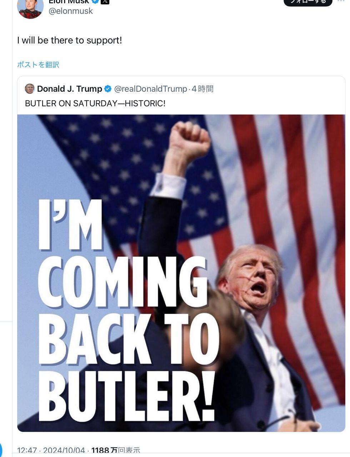
Task: Click the verified badge beside Donald J. Trump
Action: click(x=107, y=89)
